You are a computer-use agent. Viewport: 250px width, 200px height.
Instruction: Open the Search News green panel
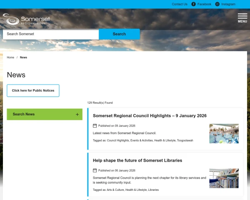coord(45,114)
